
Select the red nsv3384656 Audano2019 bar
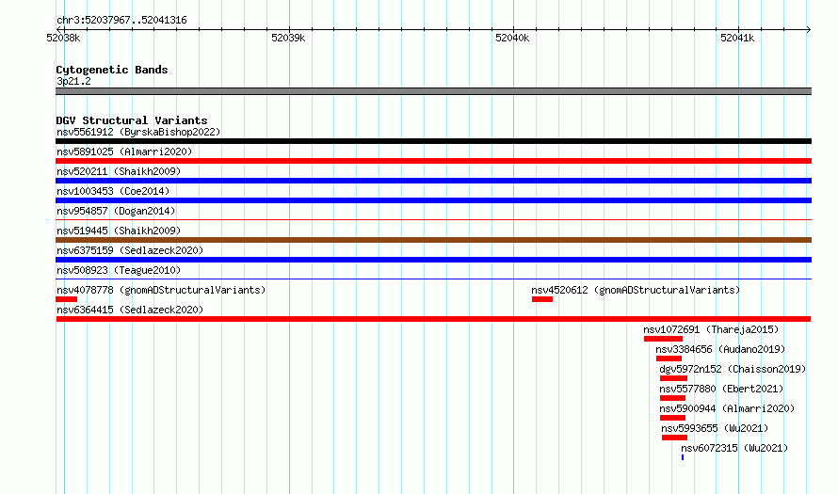(669, 359)
